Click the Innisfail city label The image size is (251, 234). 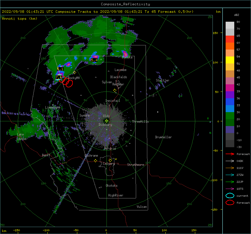[x=113, y=101]
